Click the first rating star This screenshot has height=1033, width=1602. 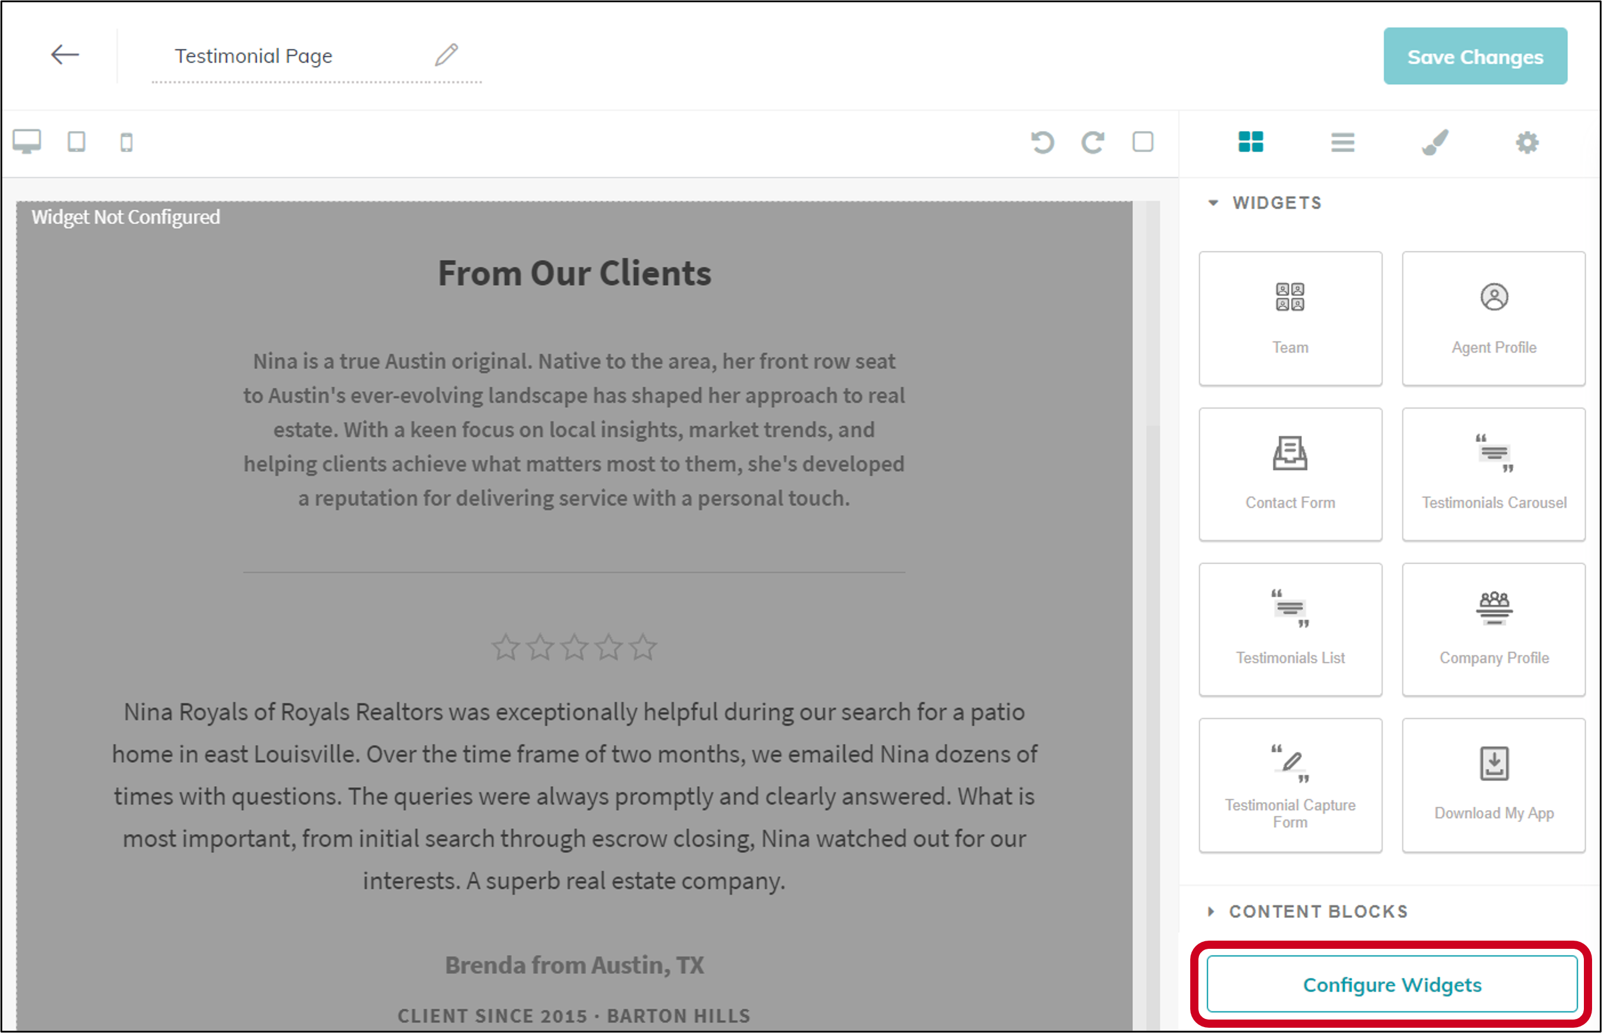[505, 647]
